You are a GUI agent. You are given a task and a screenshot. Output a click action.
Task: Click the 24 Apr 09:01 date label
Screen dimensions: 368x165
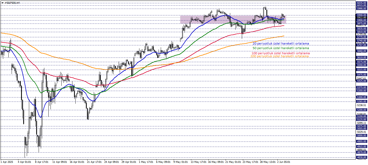(112, 162)
